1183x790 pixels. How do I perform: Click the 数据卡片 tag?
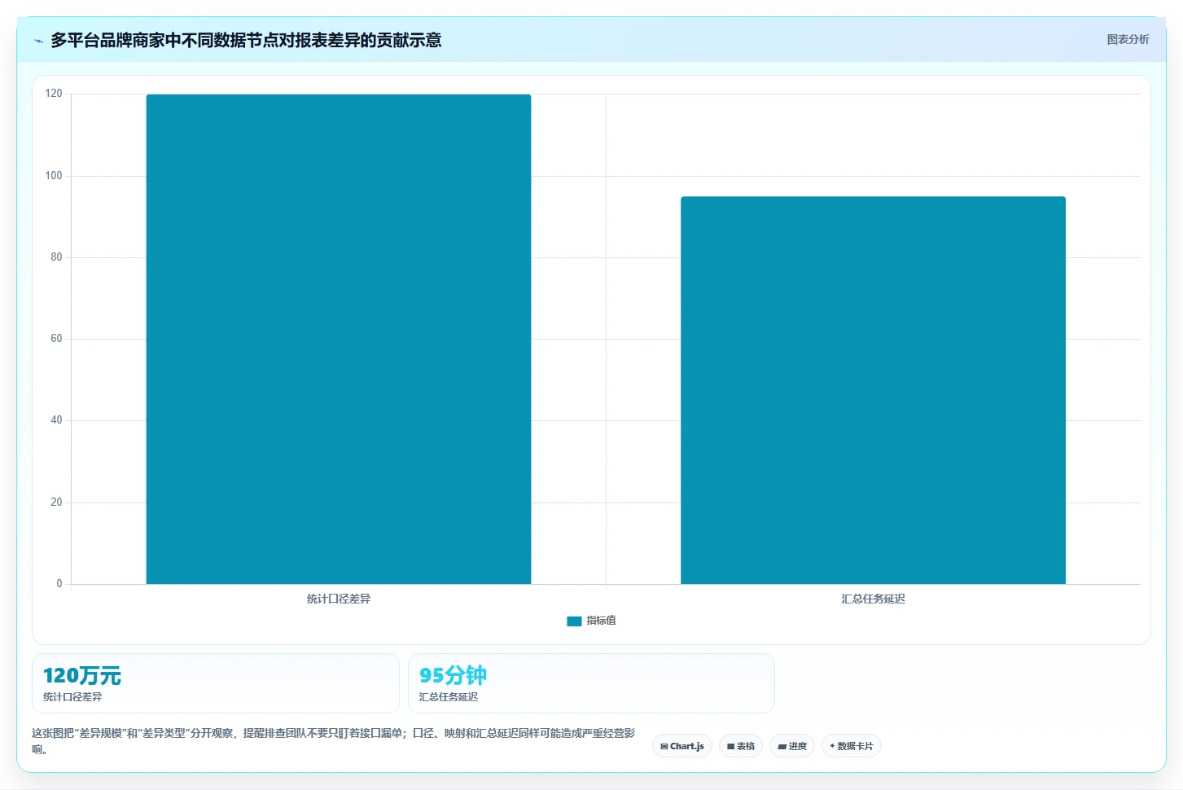coord(852,746)
